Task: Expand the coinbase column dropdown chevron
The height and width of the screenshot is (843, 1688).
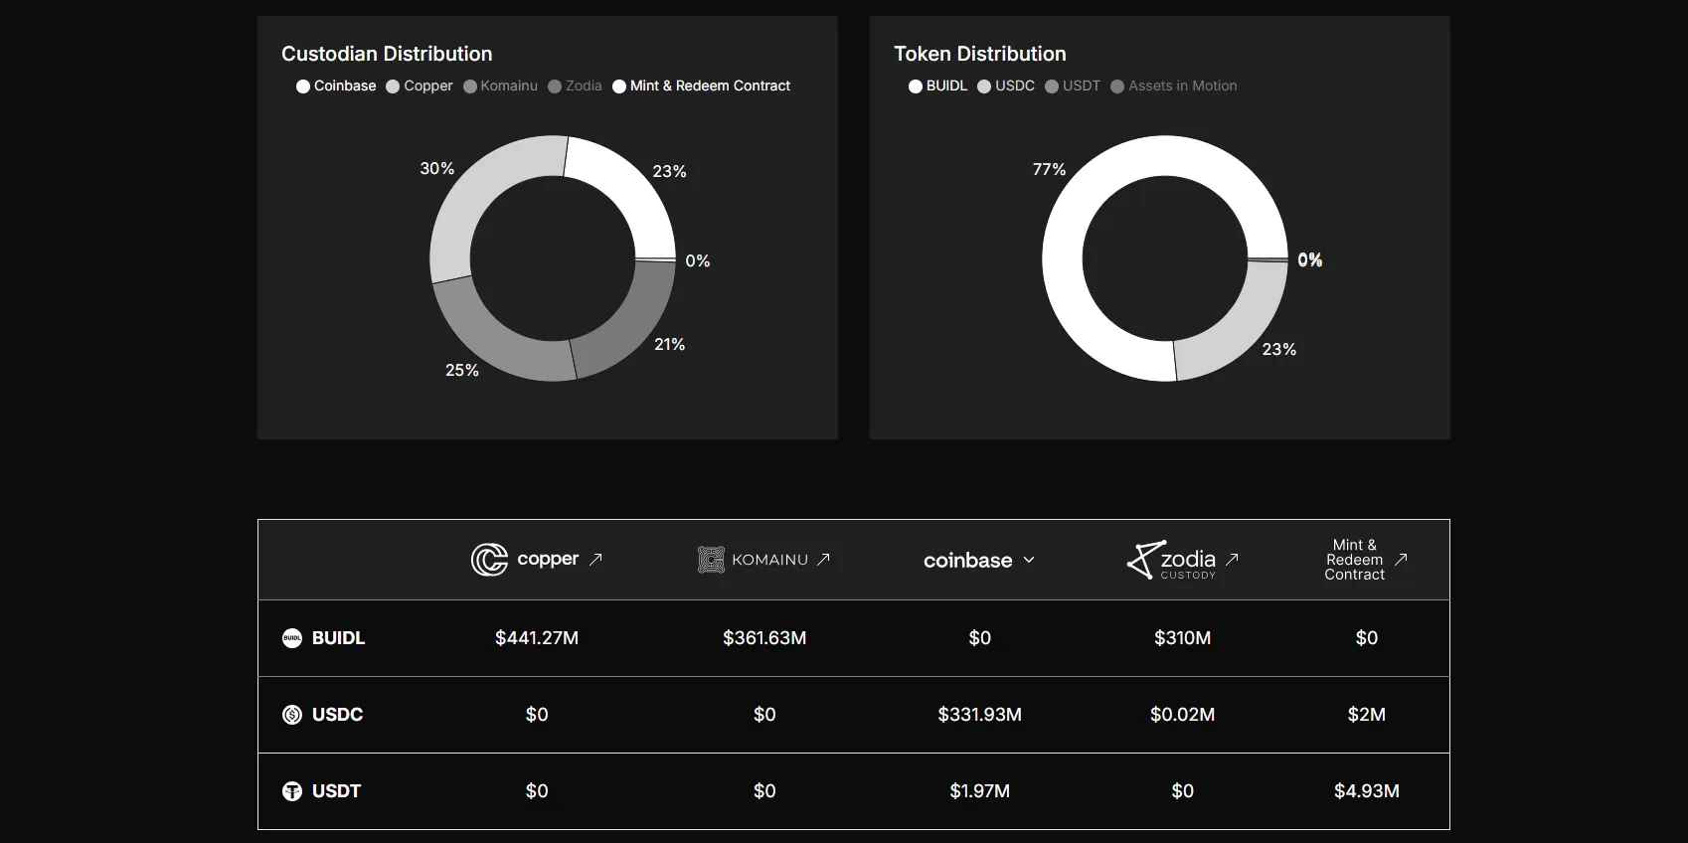Action: pos(1029,561)
